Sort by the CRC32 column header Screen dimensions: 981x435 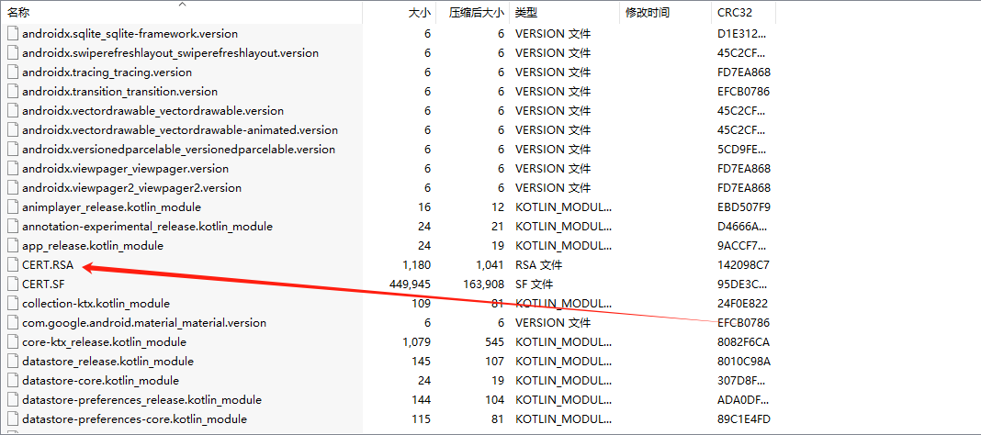[736, 13]
